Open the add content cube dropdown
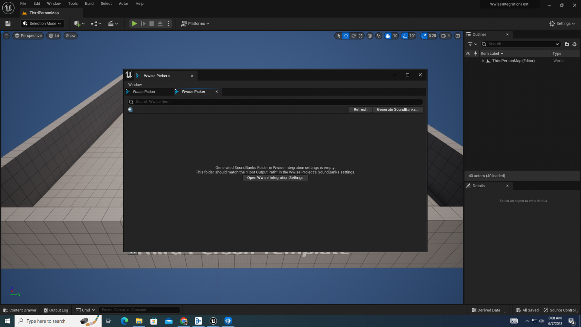The width and height of the screenshot is (581, 327). click(x=79, y=24)
